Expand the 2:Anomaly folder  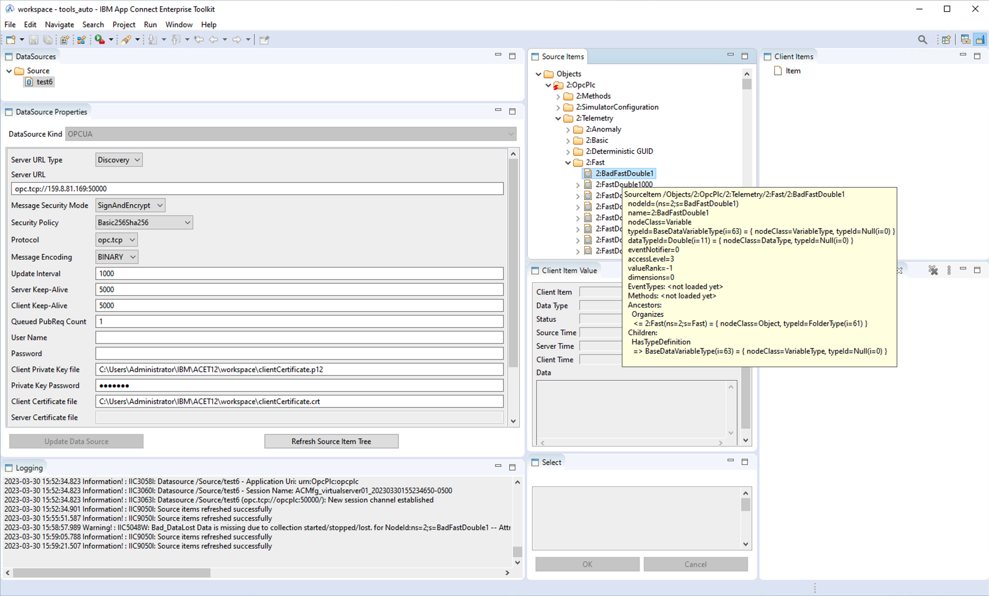(568, 130)
